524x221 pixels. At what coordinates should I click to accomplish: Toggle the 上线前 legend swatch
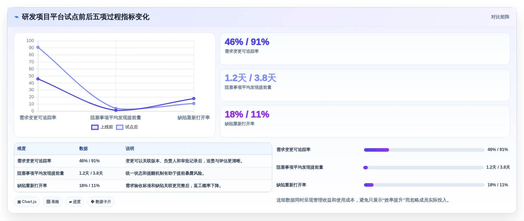coord(95,127)
